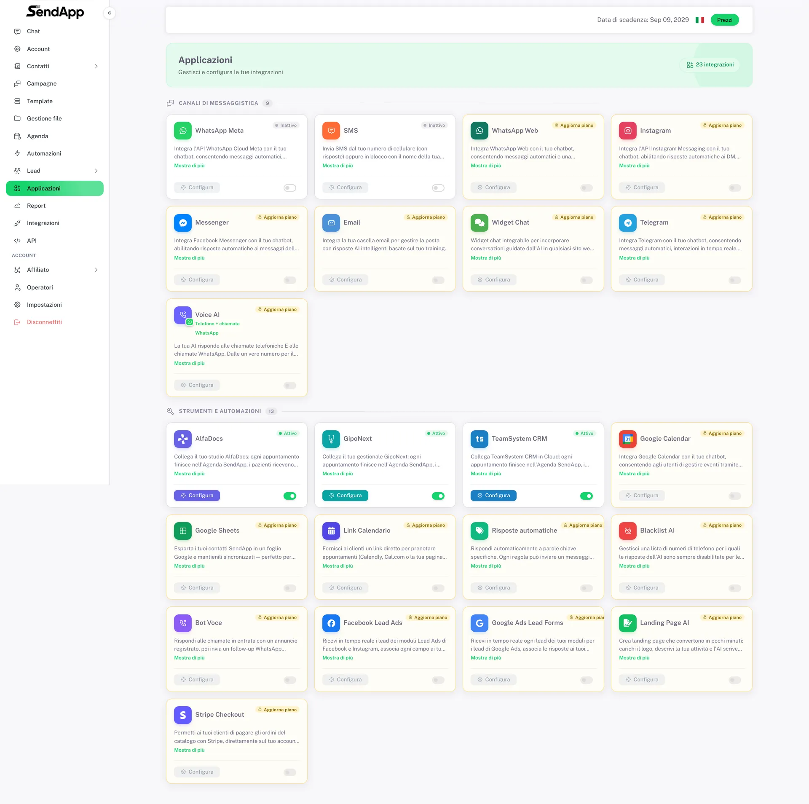Click the green Prezzi button
The height and width of the screenshot is (804, 809).
click(725, 20)
